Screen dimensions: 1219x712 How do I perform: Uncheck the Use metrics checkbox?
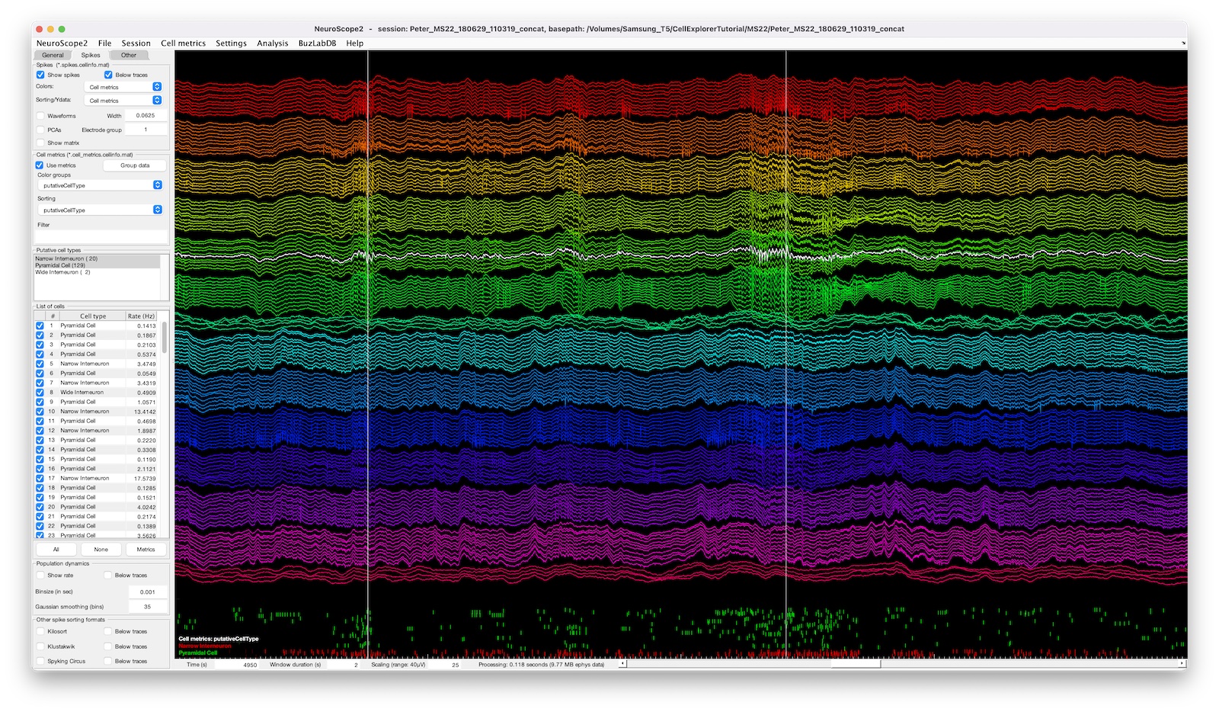point(40,165)
